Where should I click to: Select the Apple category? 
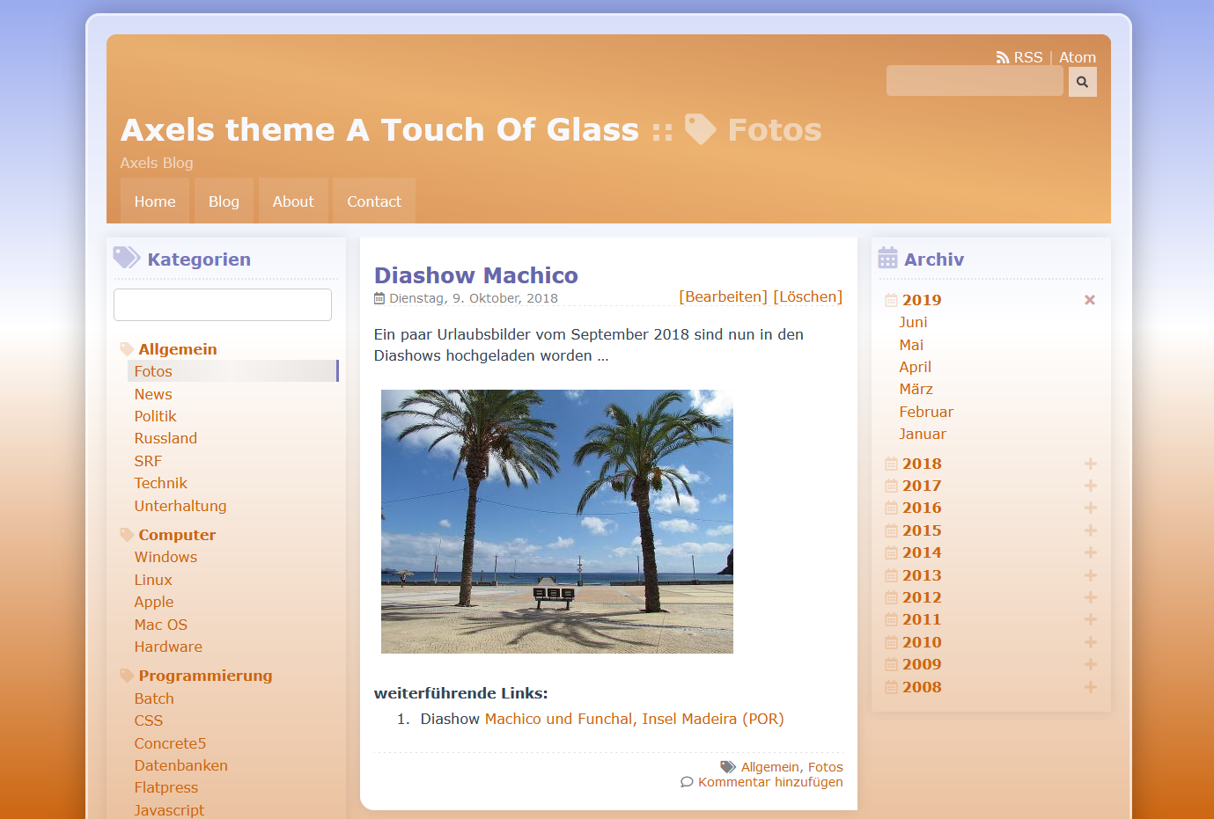click(x=154, y=602)
